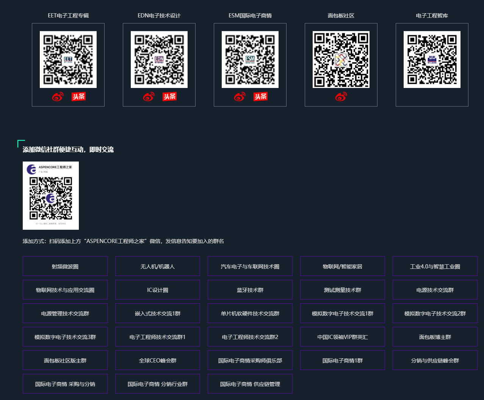This screenshot has height=400, width=484.
Task: Choose the 汽车电子与车联网技术圈 group
Action: click(x=250, y=266)
